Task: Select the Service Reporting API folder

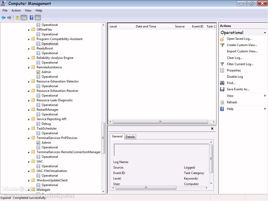Action: (x=52, y=119)
